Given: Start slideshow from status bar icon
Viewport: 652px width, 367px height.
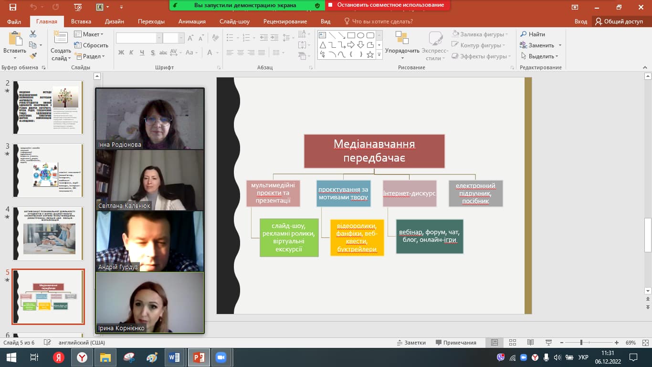Looking at the screenshot, I should 548,343.
